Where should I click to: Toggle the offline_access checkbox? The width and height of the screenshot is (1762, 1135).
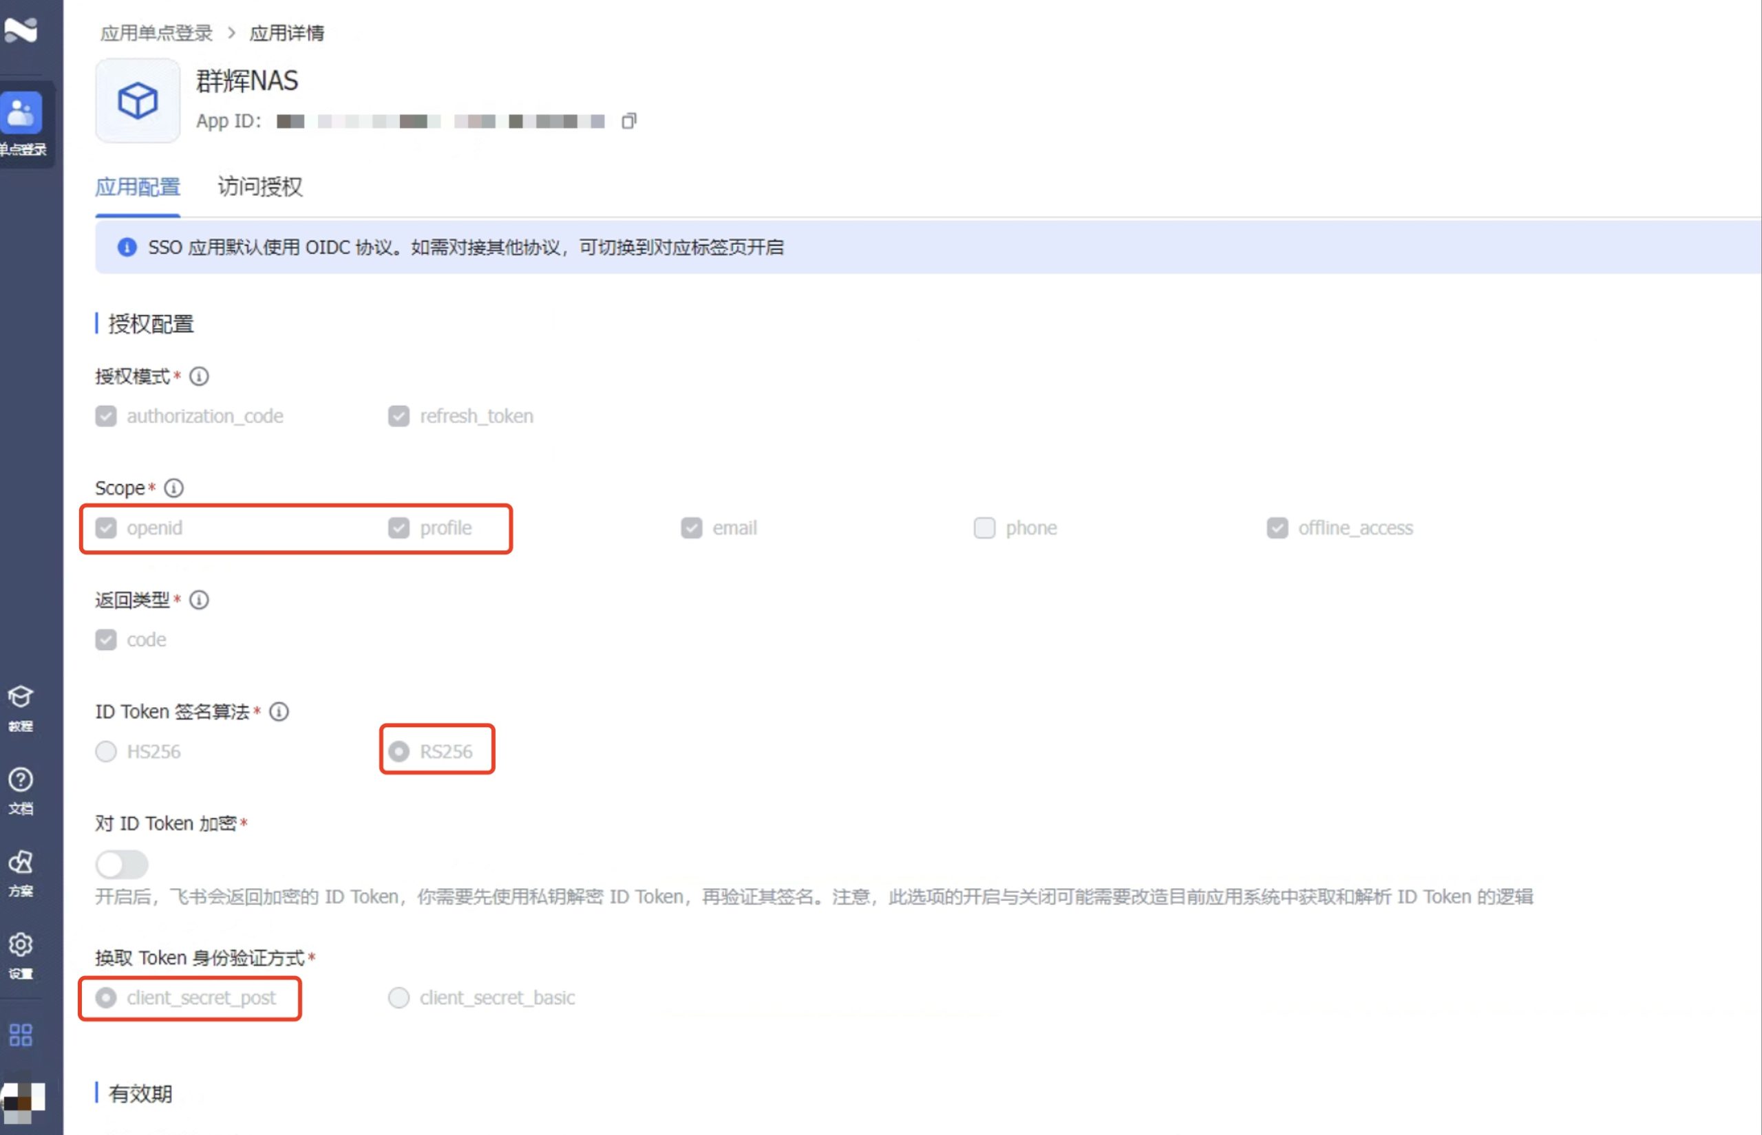click(1277, 528)
